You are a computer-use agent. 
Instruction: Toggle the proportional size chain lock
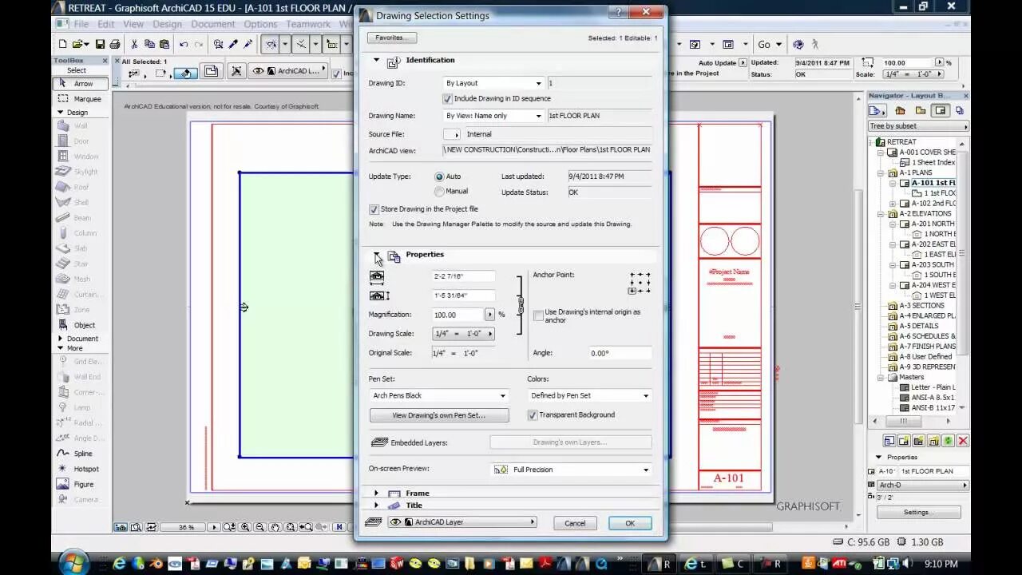[x=521, y=305]
